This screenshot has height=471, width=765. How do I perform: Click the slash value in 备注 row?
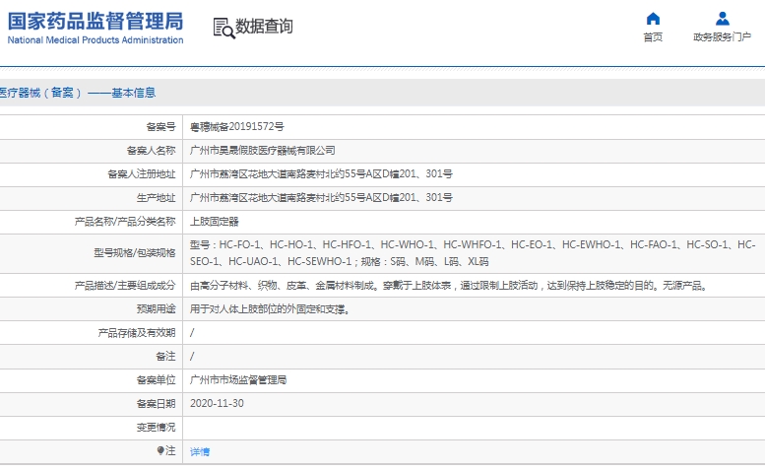click(x=192, y=357)
